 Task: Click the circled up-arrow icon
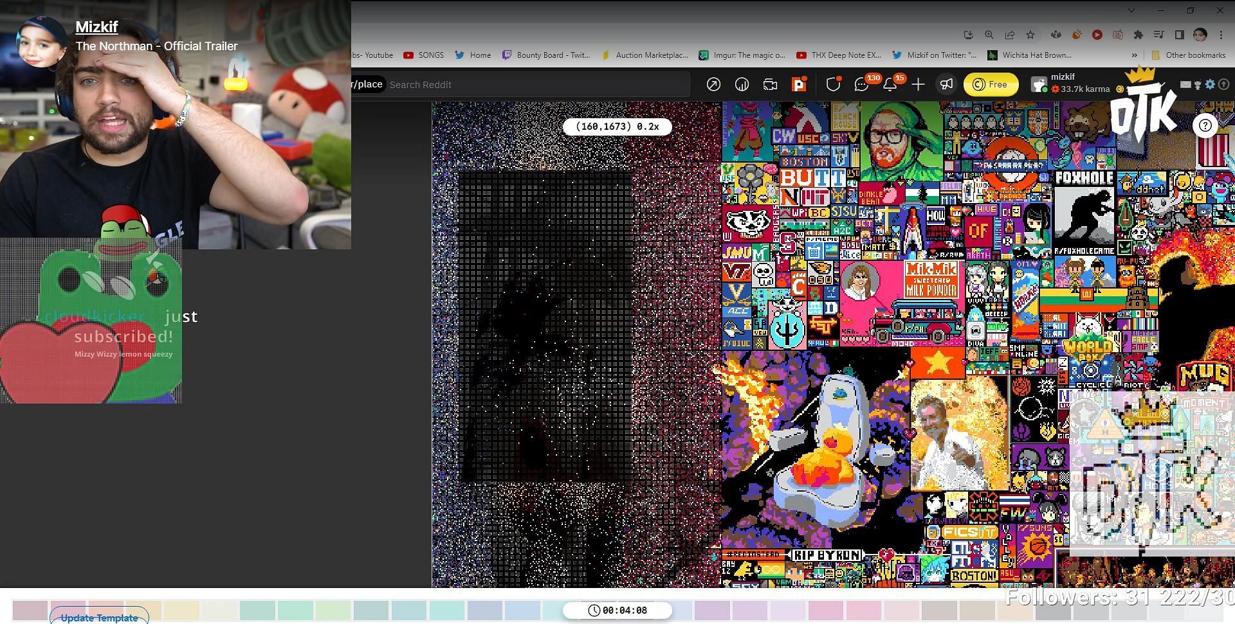tap(1223, 84)
